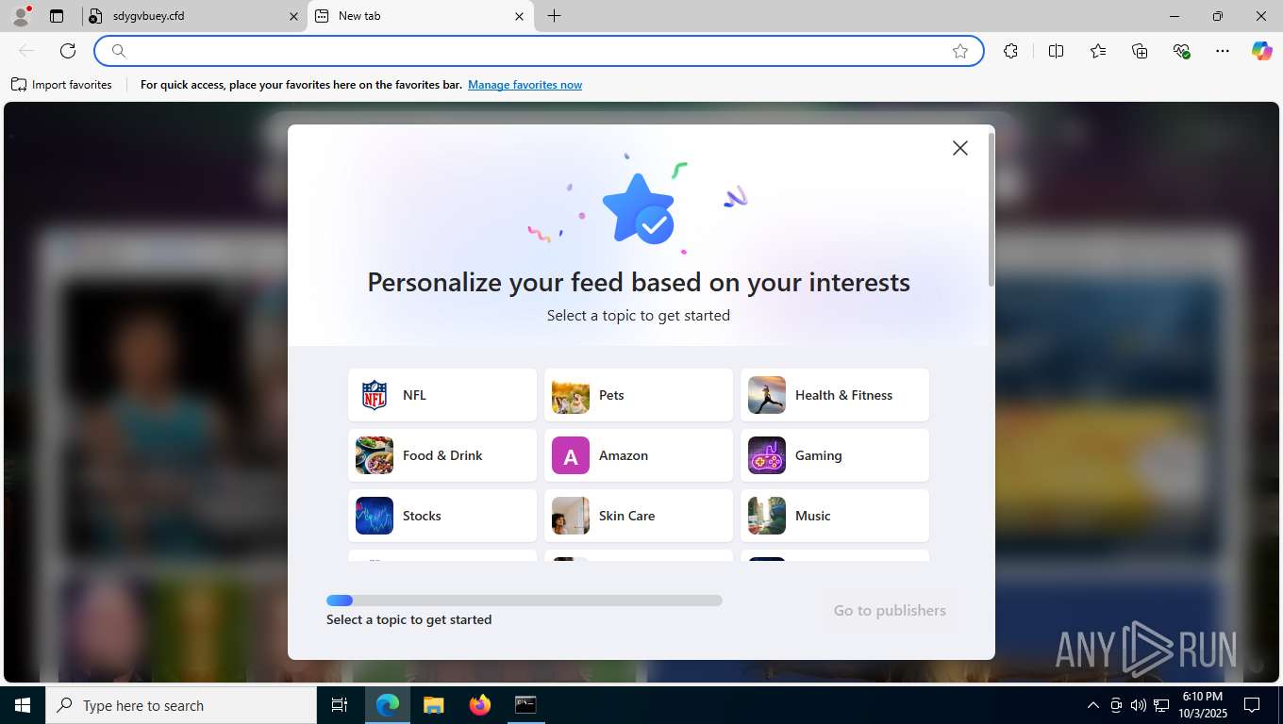Open the Manage favorites now link
Image resolution: width=1283 pixels, height=724 pixels.
[x=525, y=85]
